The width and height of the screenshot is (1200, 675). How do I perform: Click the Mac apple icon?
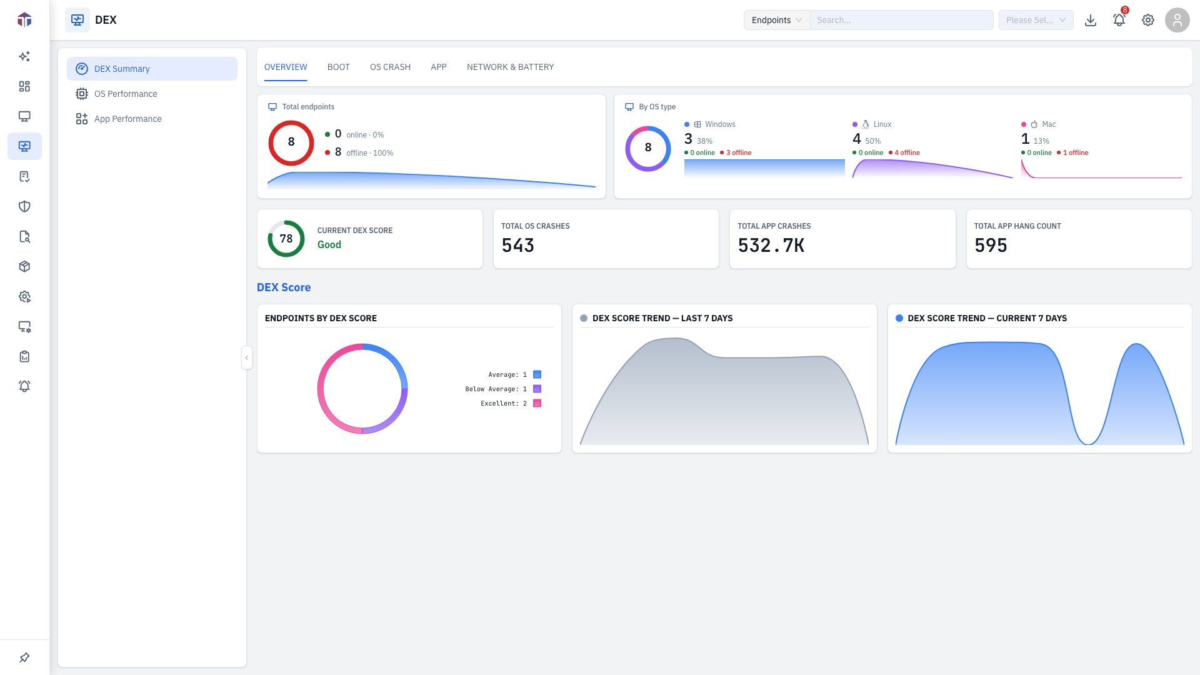1034,124
